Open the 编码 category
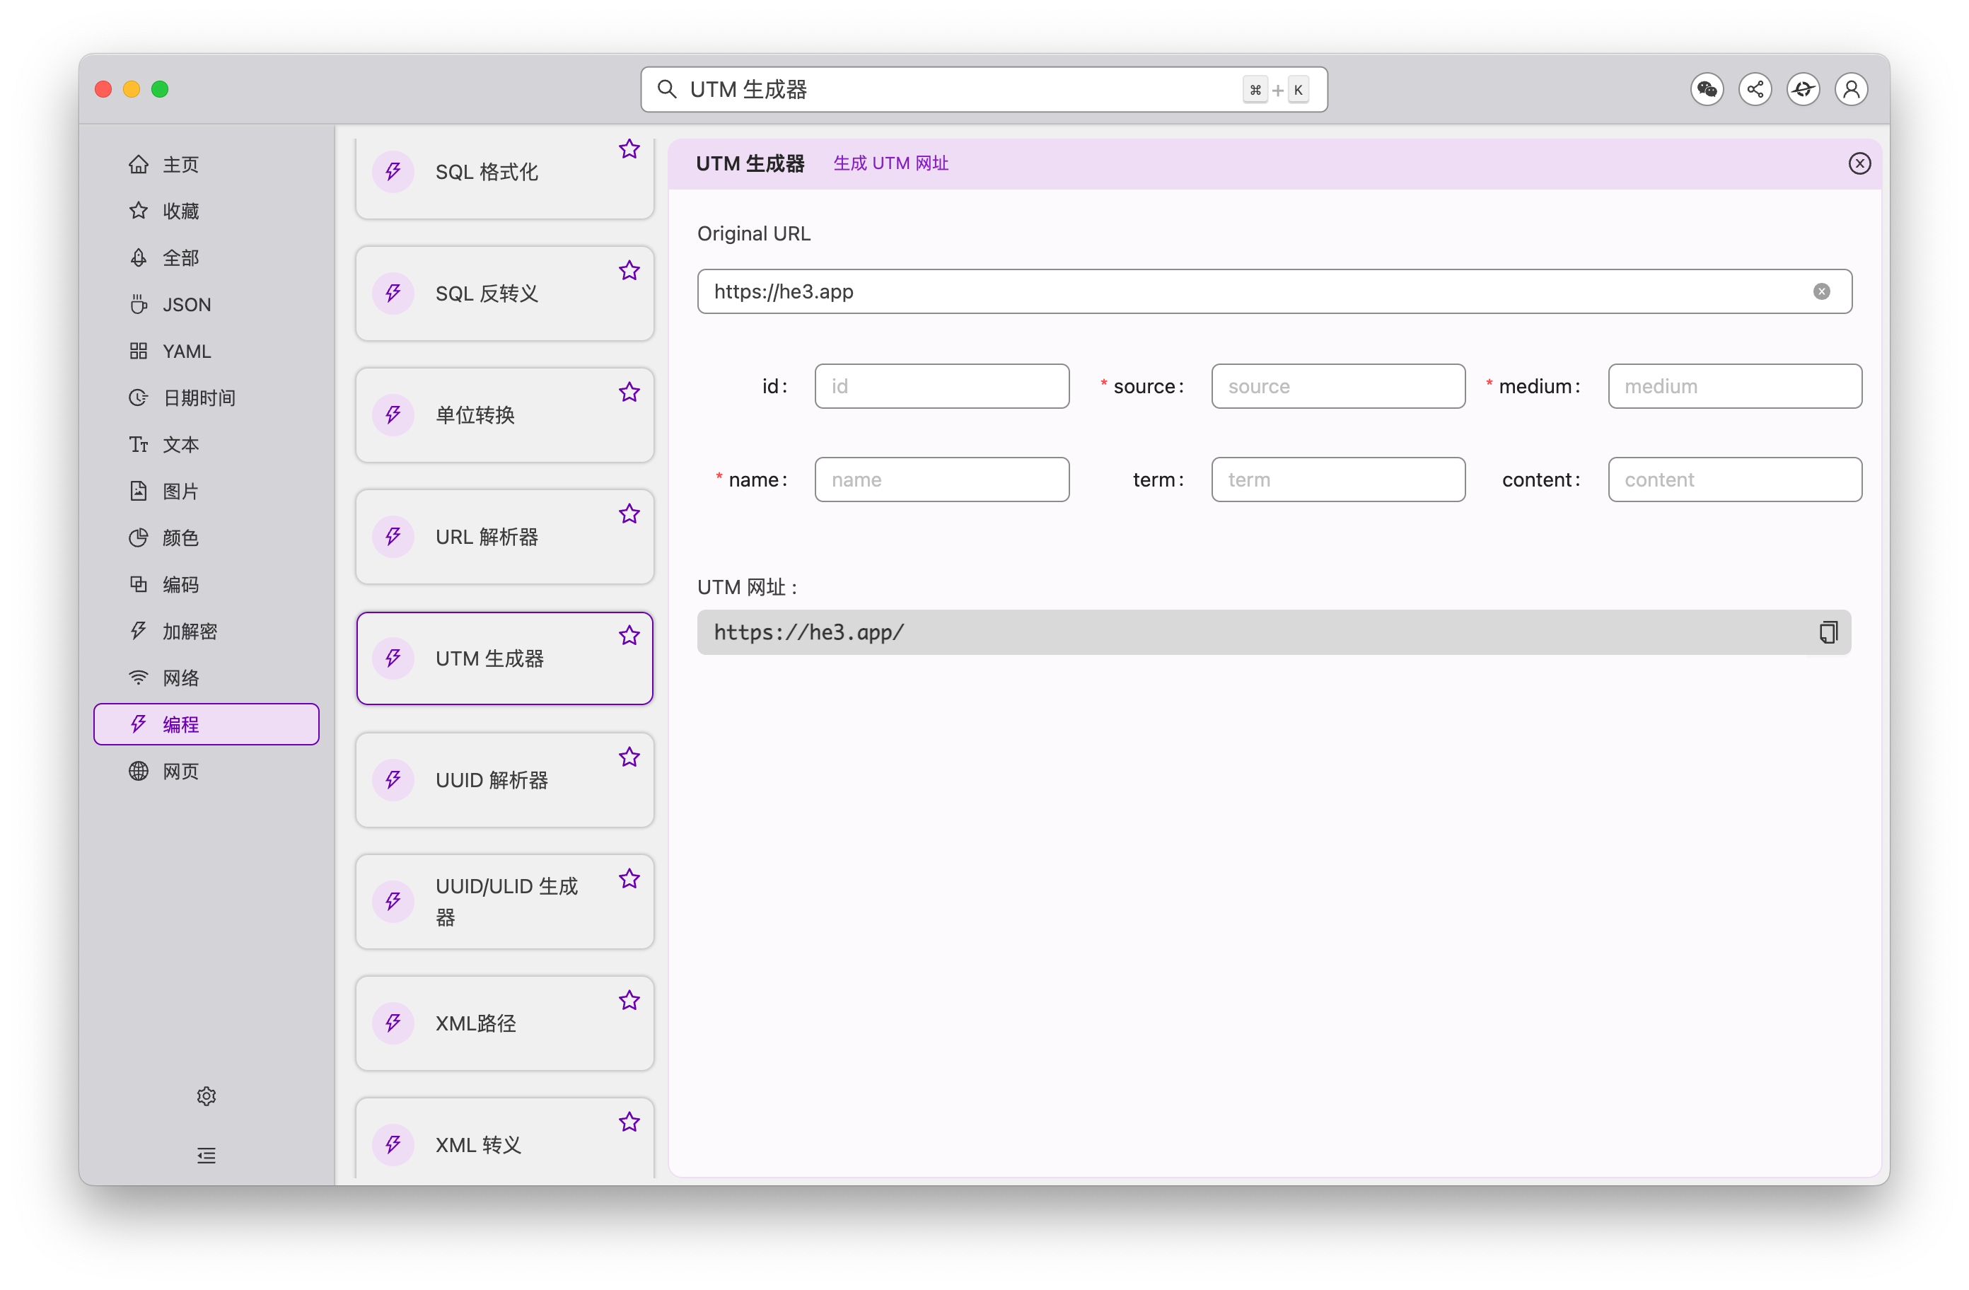The width and height of the screenshot is (1969, 1290). point(207,585)
